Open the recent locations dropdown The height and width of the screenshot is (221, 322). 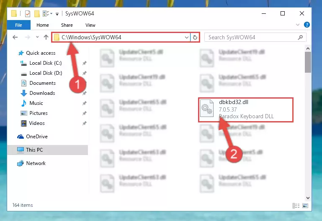pyautogui.click(x=37, y=37)
